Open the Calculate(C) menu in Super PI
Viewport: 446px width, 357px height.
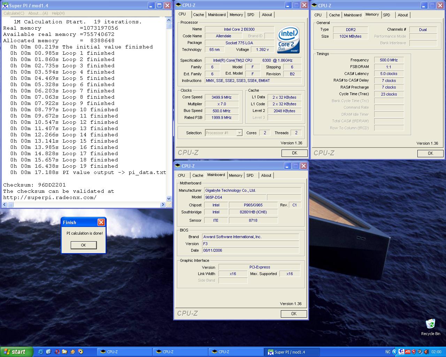pos(14,13)
